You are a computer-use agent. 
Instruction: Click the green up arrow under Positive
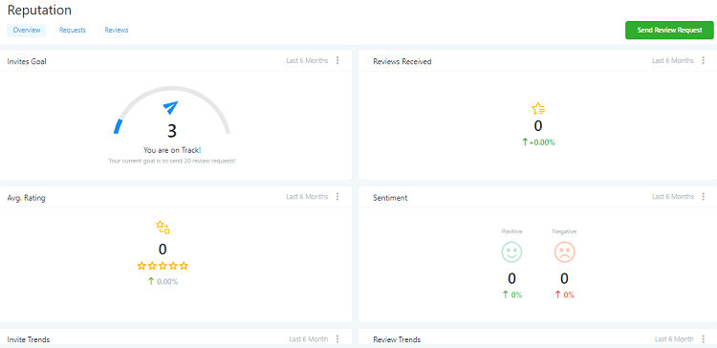point(505,295)
